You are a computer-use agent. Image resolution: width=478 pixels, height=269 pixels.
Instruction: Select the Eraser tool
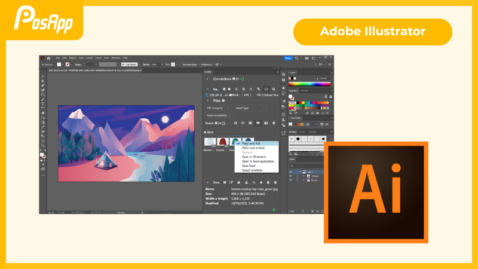(42, 113)
